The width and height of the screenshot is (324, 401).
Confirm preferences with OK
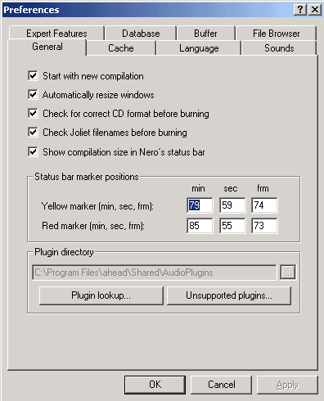[155, 385]
